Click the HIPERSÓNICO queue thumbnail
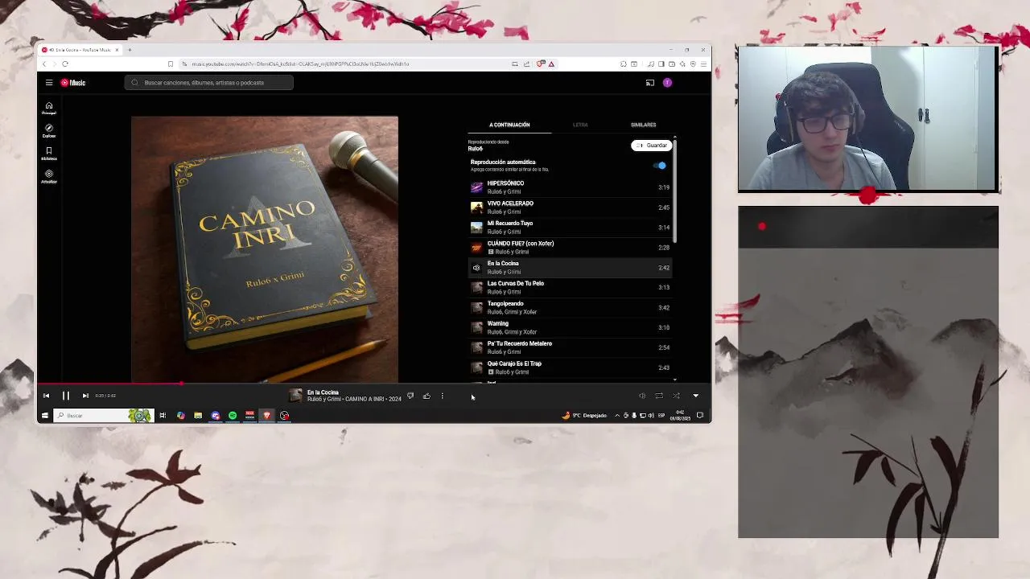This screenshot has width=1030, height=579. (x=476, y=187)
